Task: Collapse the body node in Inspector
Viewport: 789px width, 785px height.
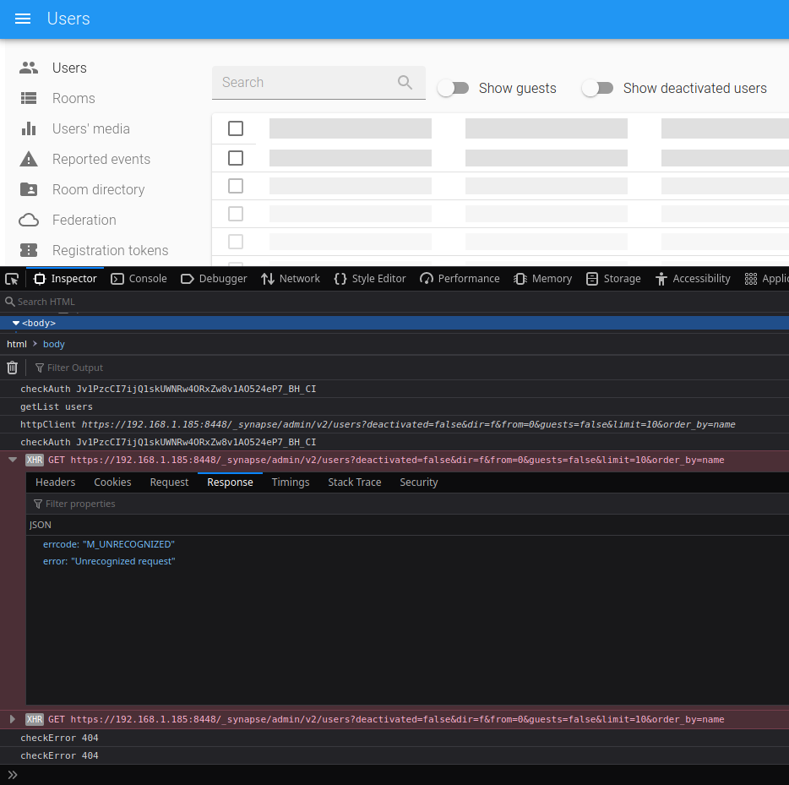Action: (x=15, y=322)
